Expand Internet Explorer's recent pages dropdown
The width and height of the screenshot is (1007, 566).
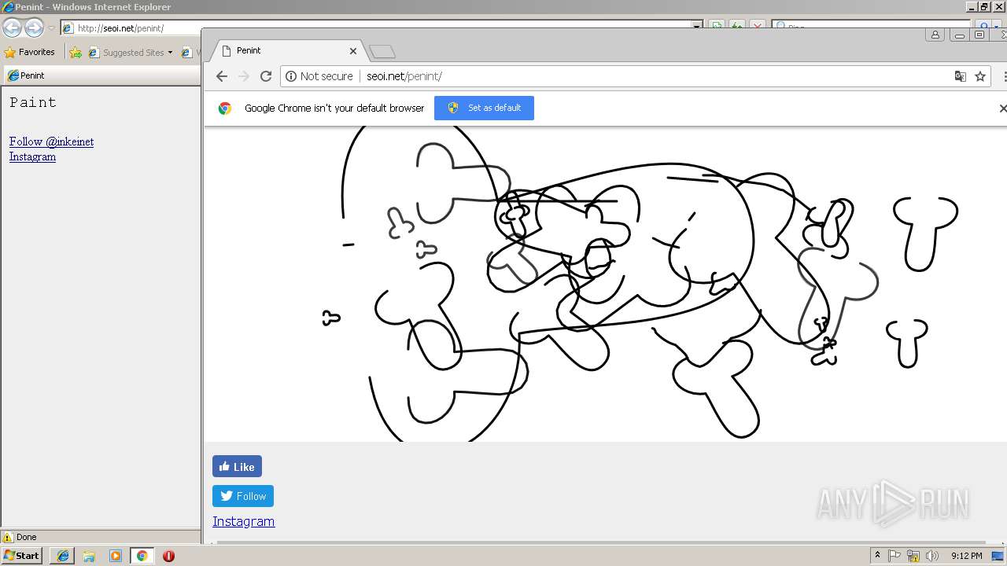click(51, 28)
